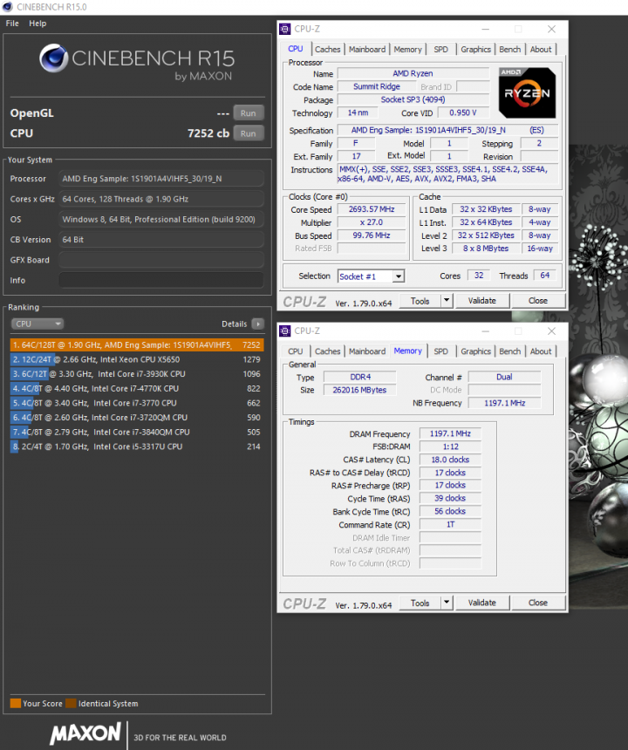This screenshot has height=750, width=628.
Task: Click the 7252 cb CPU score
Action: click(x=208, y=133)
